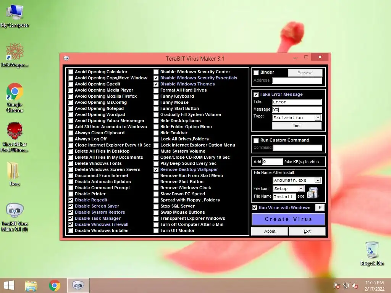The width and height of the screenshot is (391, 293).
Task: Click the Exit button
Action: (307, 232)
